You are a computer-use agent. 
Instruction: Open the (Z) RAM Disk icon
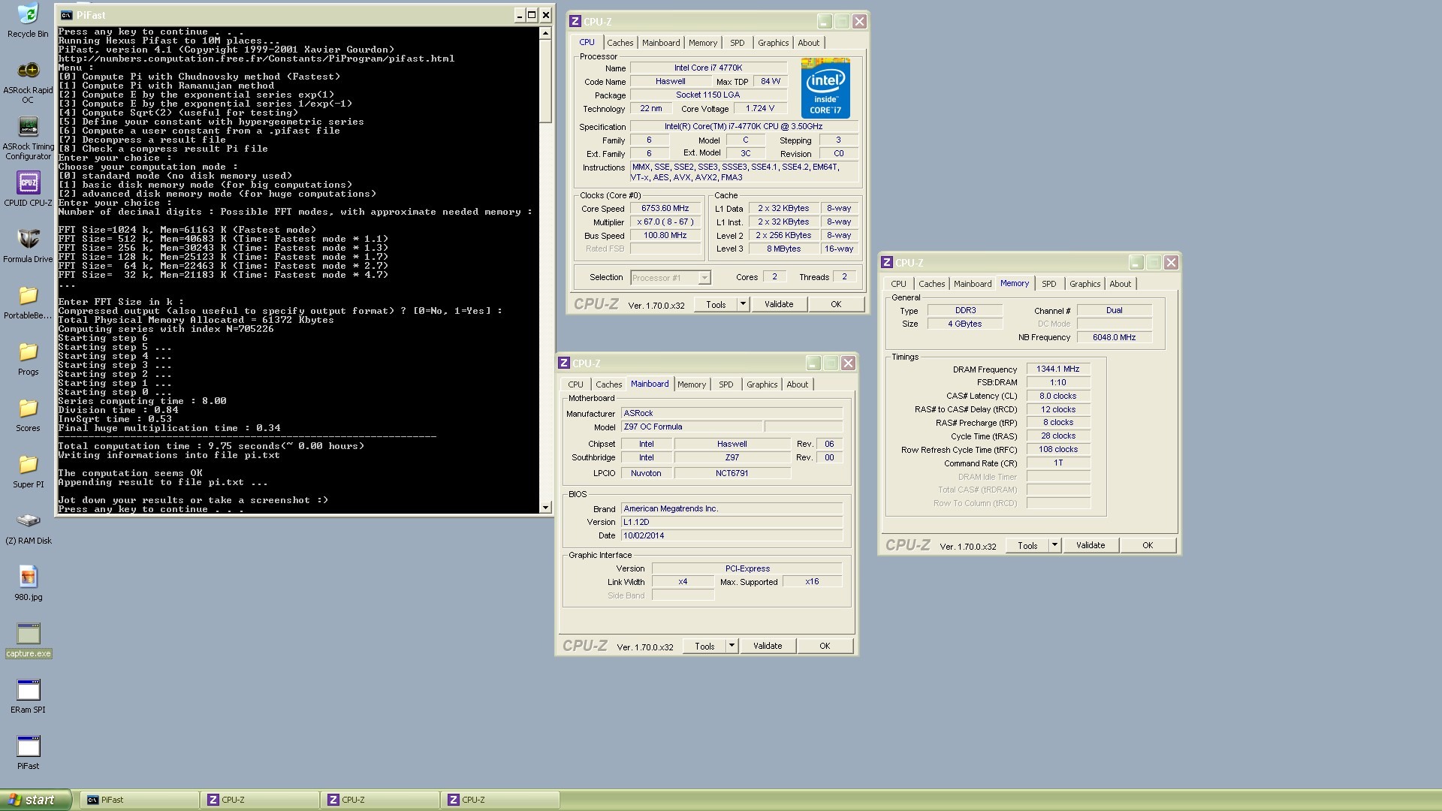(x=28, y=527)
